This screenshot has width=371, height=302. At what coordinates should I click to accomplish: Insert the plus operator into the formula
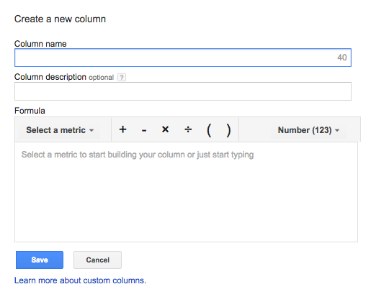pos(122,129)
